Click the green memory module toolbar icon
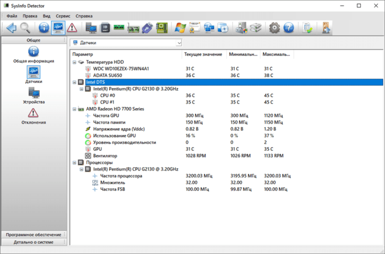Viewport: 385px width, 254px height. pyautogui.click(x=119, y=27)
